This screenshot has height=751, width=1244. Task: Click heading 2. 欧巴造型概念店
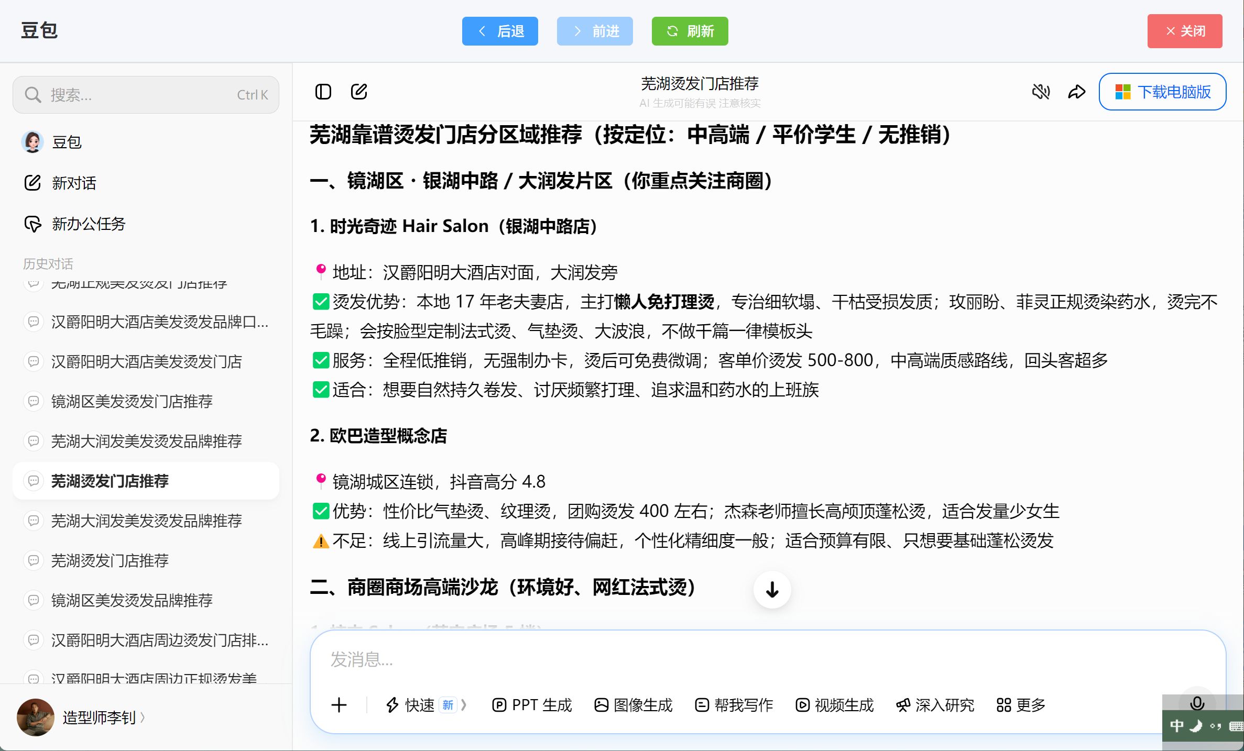378,436
